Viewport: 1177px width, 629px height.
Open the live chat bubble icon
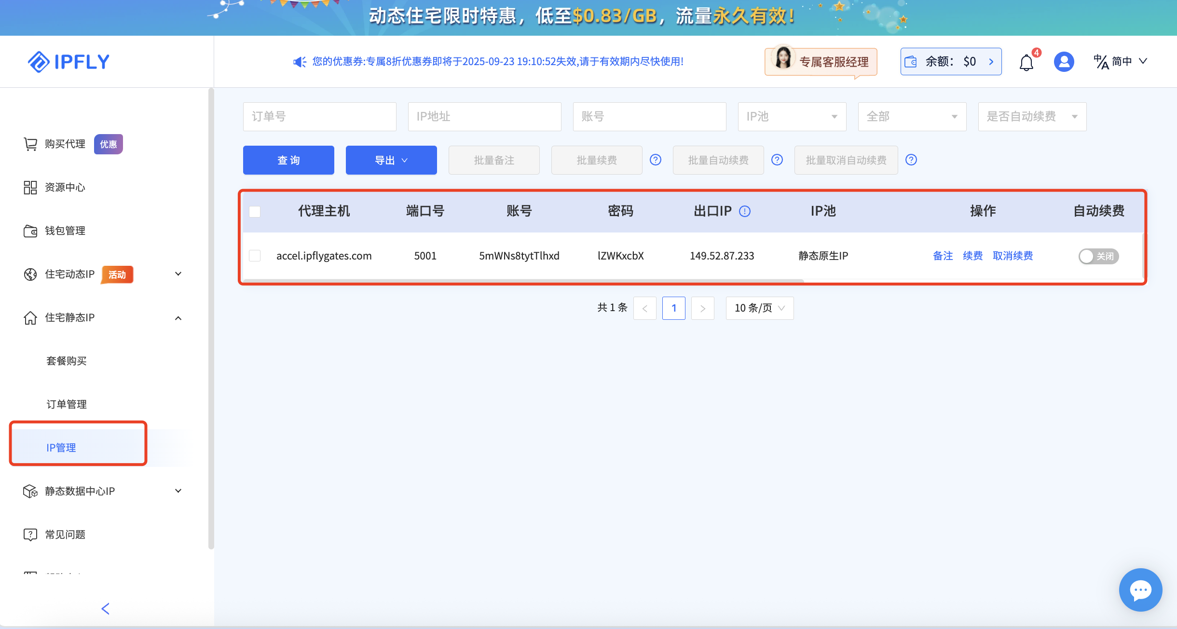(1140, 589)
